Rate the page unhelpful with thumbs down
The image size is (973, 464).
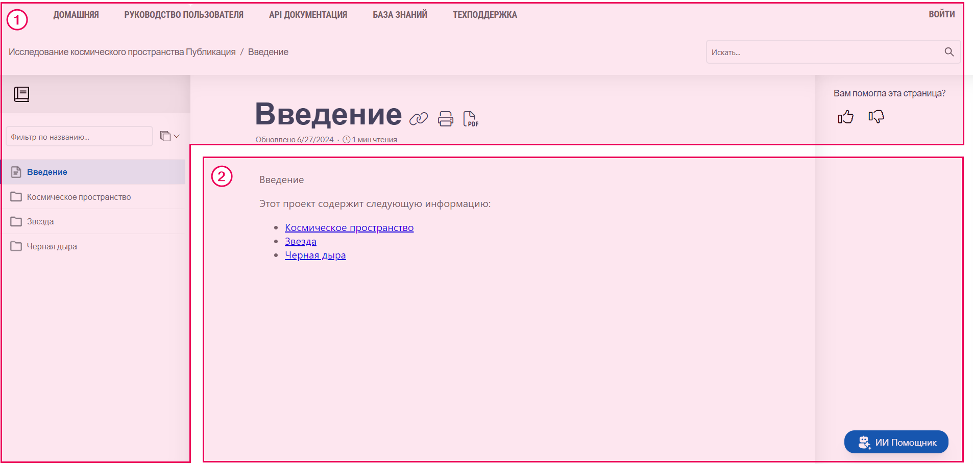876,117
